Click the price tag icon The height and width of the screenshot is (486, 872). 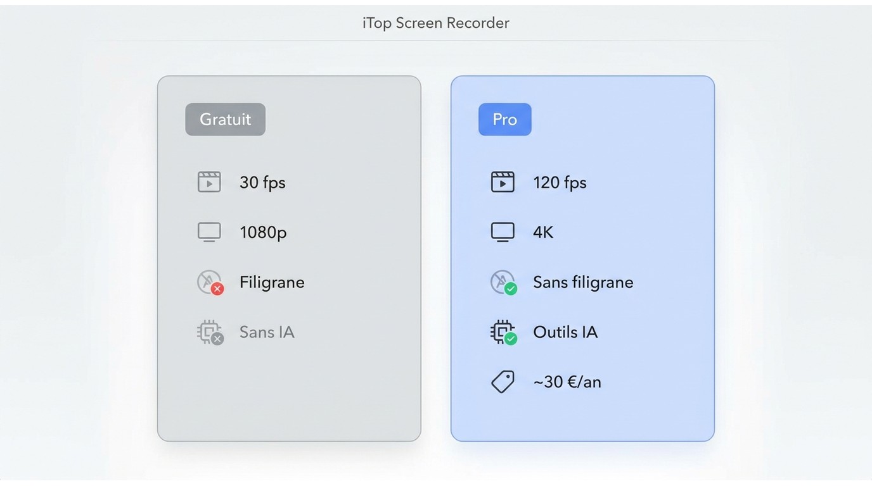[503, 382]
